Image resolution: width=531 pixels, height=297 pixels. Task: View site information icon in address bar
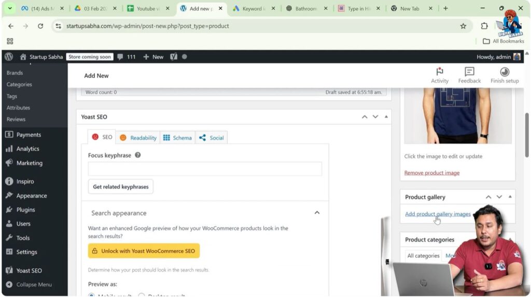pos(58,26)
